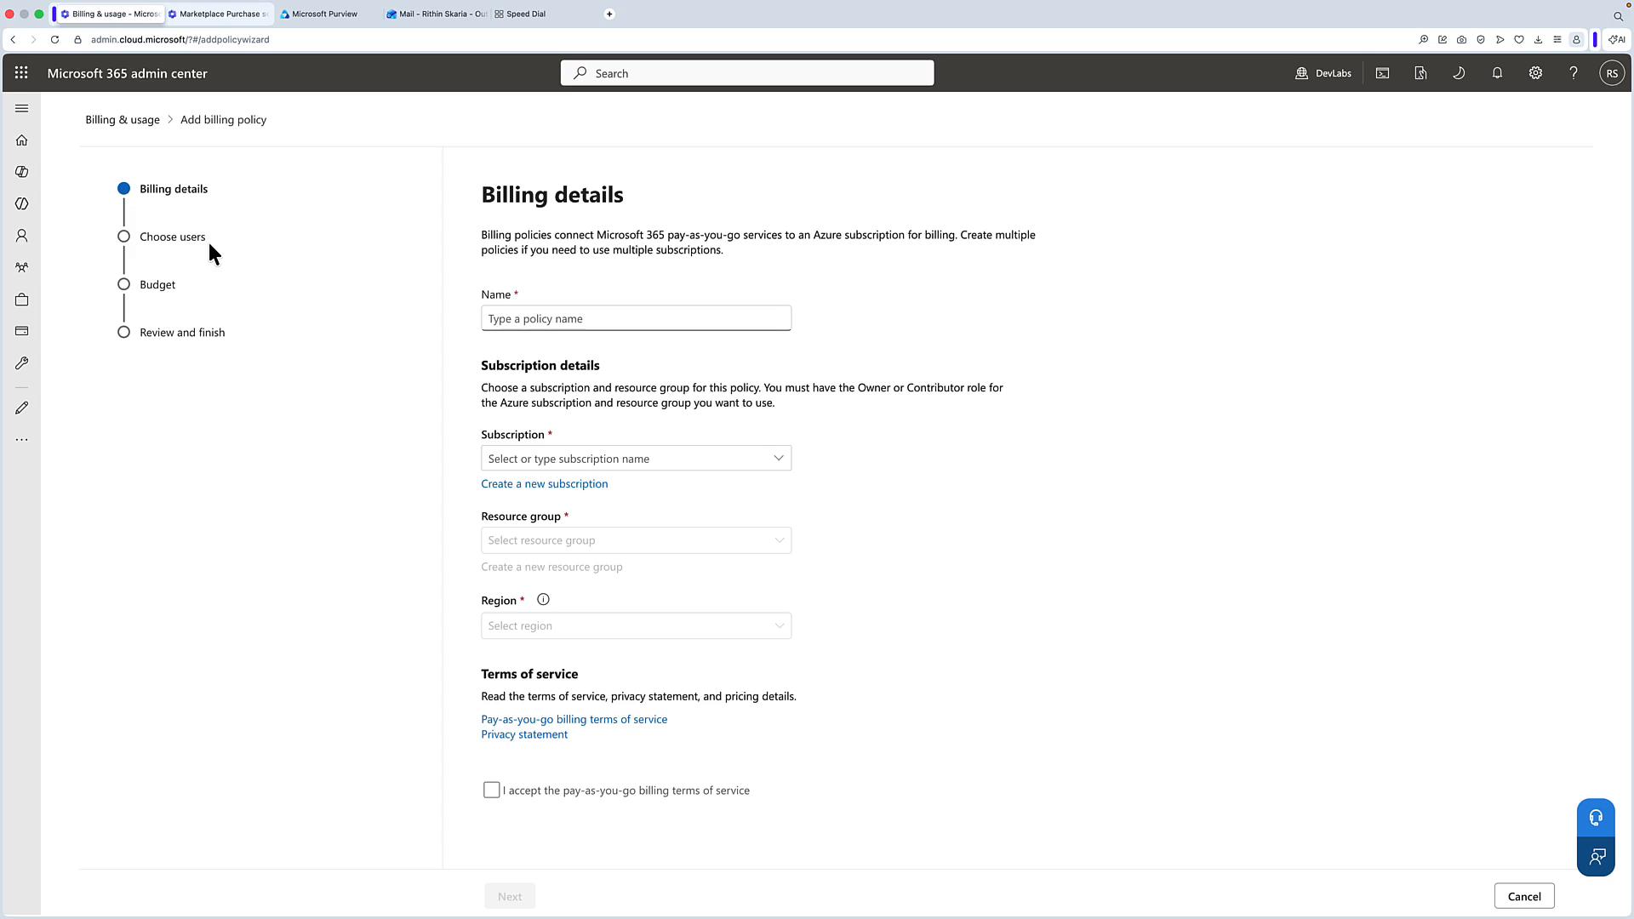The image size is (1634, 919).
Task: Accept pay-as-you-go billing terms checkbox
Action: tap(491, 791)
